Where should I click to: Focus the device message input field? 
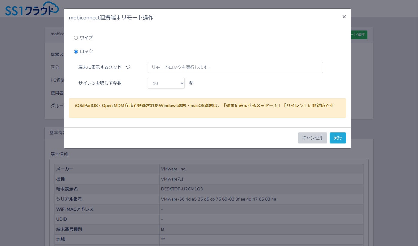click(235, 67)
